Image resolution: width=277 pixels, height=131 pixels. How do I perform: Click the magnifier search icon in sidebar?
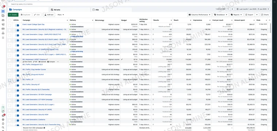[3, 127]
